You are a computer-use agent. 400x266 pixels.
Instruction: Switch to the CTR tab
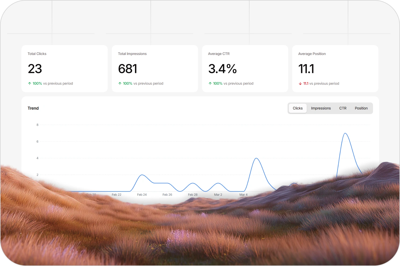(x=343, y=108)
